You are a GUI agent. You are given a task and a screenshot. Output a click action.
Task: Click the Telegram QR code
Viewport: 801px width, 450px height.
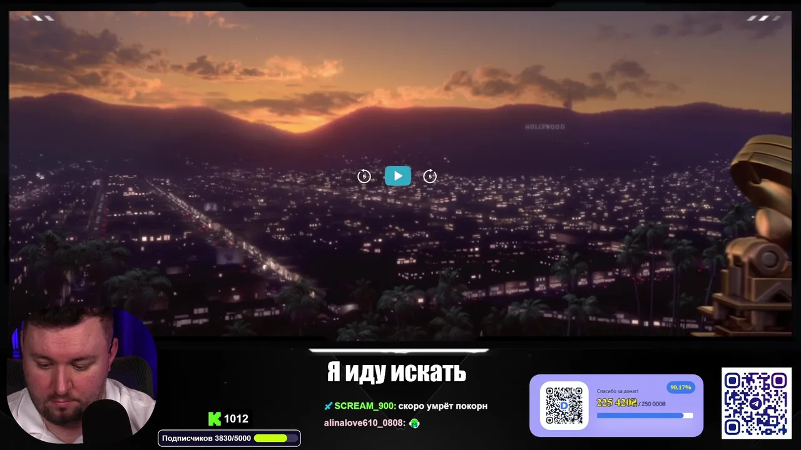756,403
